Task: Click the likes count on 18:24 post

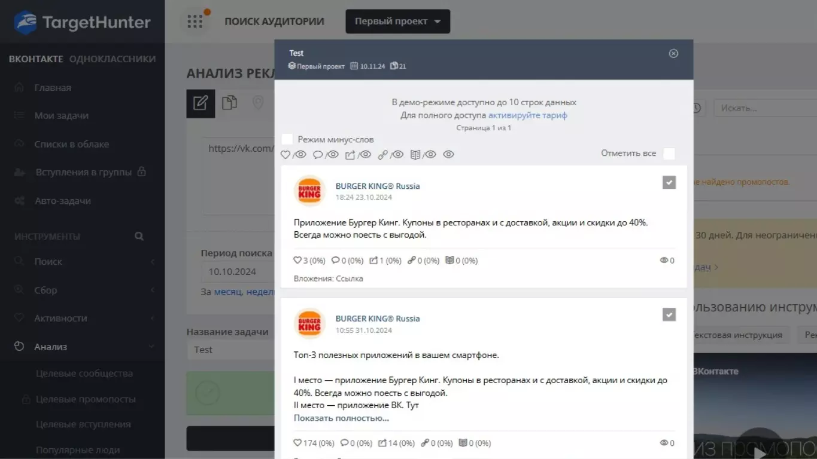Action: click(309, 261)
